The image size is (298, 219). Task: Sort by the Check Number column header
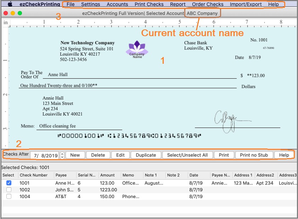pos(34,175)
